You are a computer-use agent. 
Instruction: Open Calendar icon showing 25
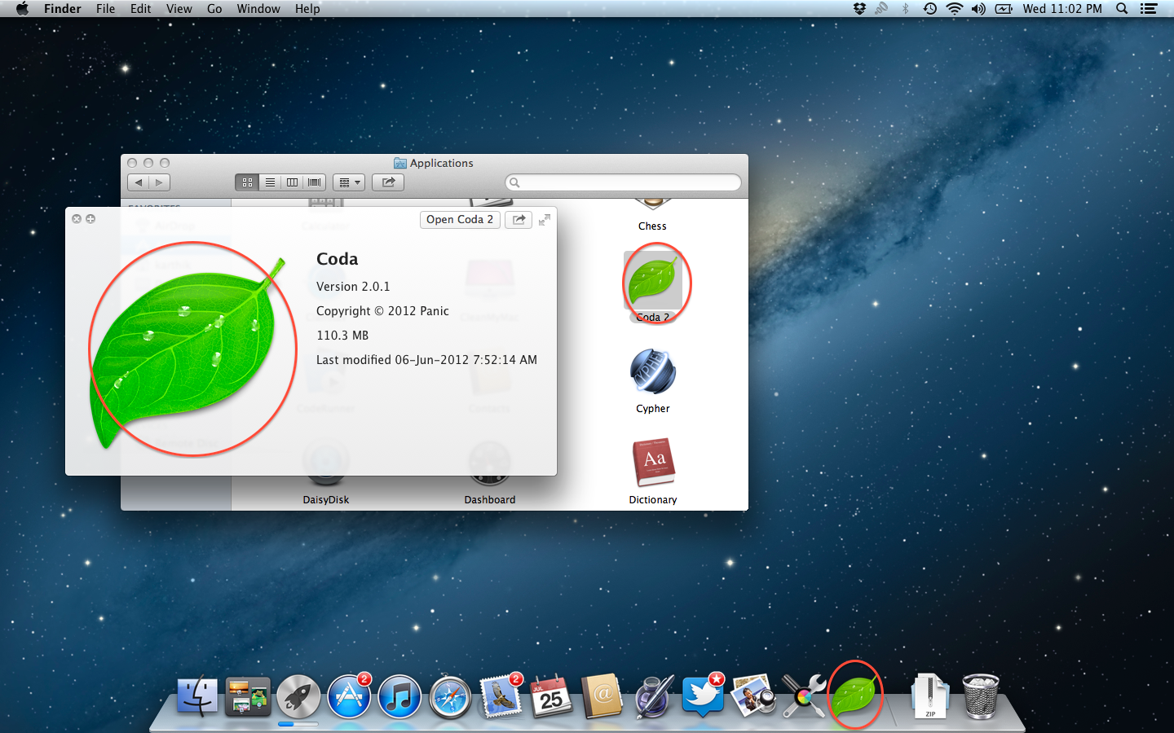[551, 697]
